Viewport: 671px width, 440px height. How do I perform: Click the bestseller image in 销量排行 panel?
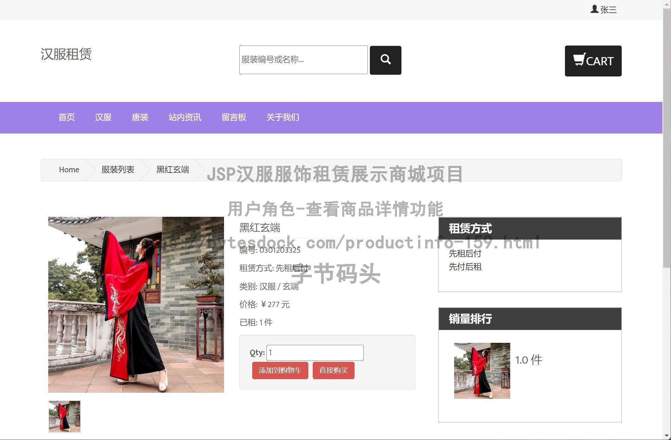(x=482, y=370)
